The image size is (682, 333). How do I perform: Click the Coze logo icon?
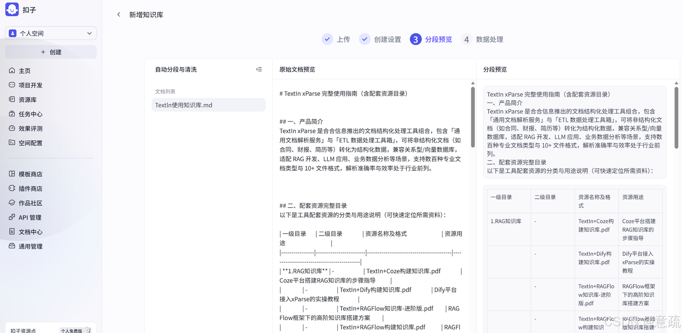[x=12, y=9]
